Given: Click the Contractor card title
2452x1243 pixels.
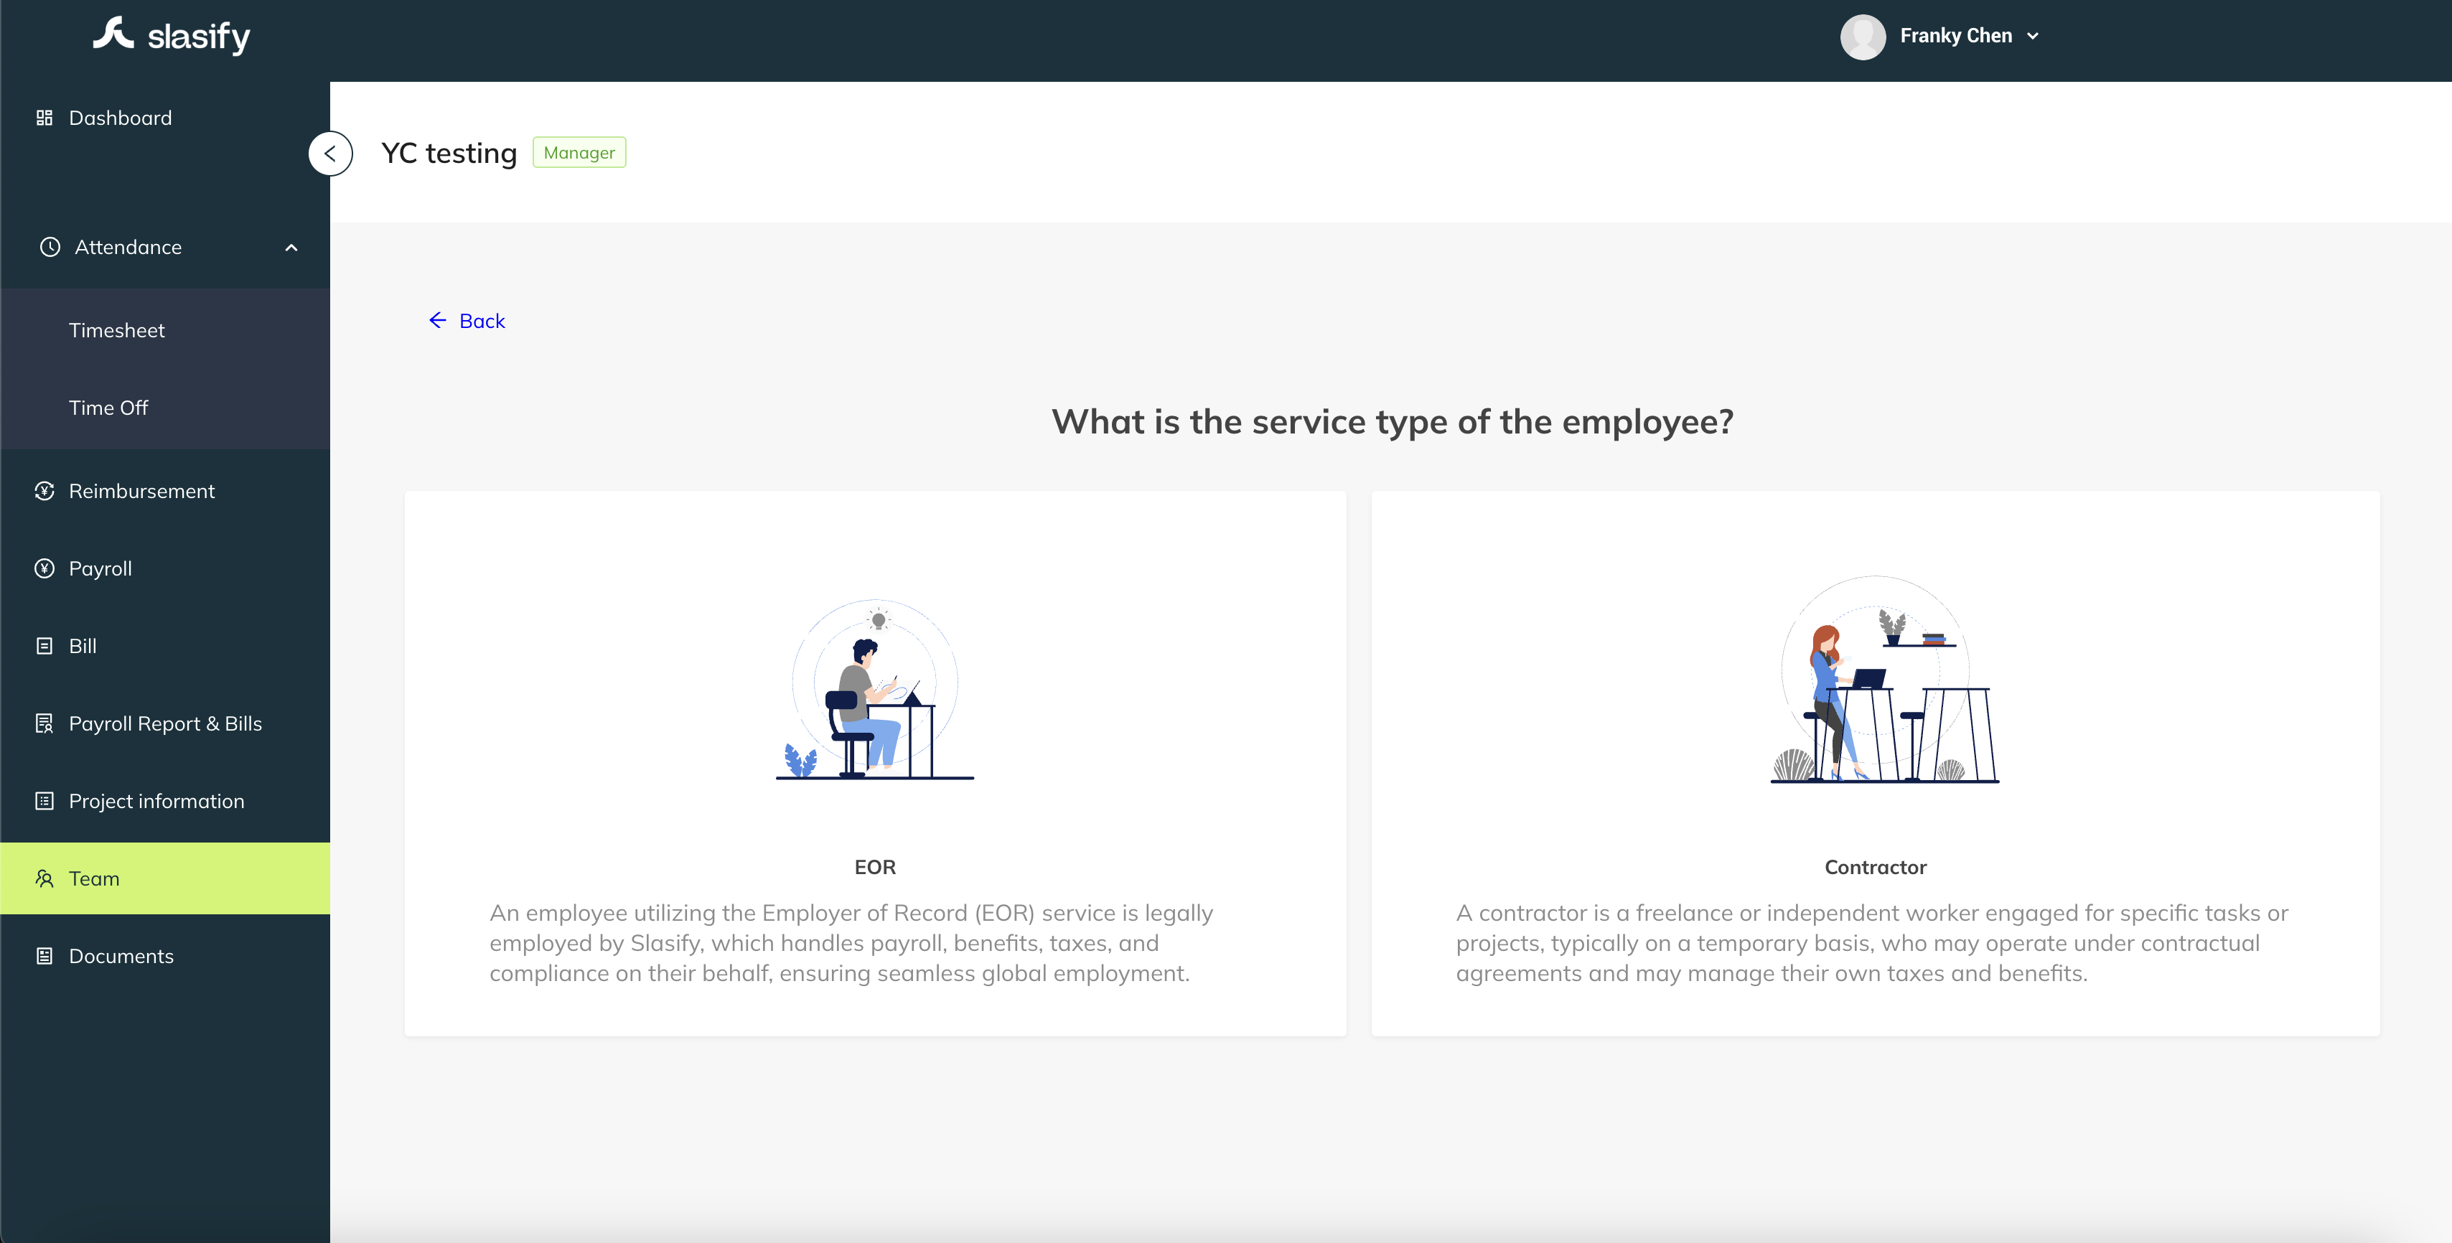Looking at the screenshot, I should [1875, 867].
